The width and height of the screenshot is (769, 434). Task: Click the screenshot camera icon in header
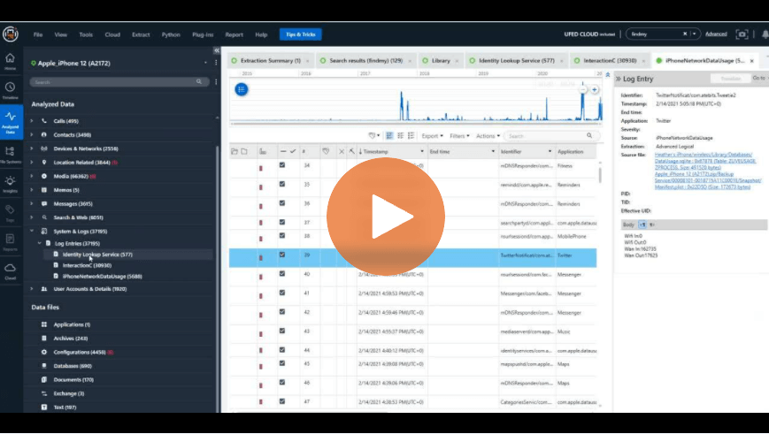click(742, 34)
